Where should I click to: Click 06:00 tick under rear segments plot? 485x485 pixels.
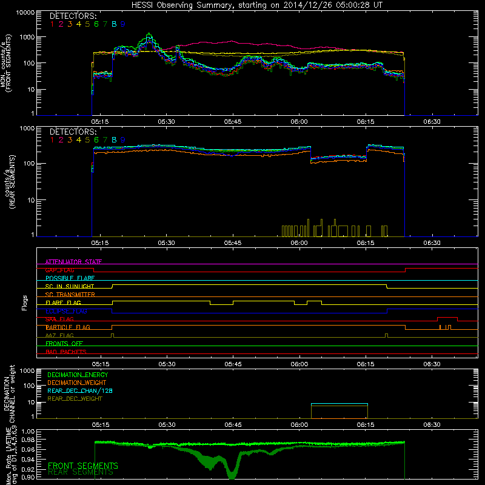[x=299, y=243]
